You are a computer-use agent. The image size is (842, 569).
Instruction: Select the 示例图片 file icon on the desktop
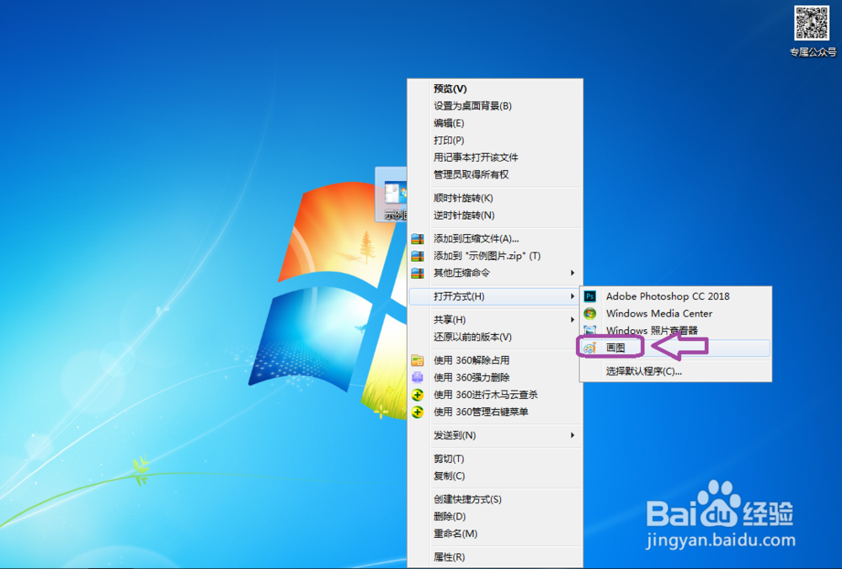pyautogui.click(x=391, y=194)
